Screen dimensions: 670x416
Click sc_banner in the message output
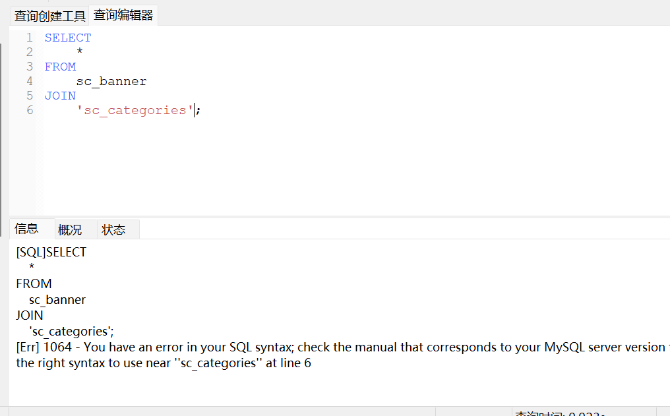[57, 299]
